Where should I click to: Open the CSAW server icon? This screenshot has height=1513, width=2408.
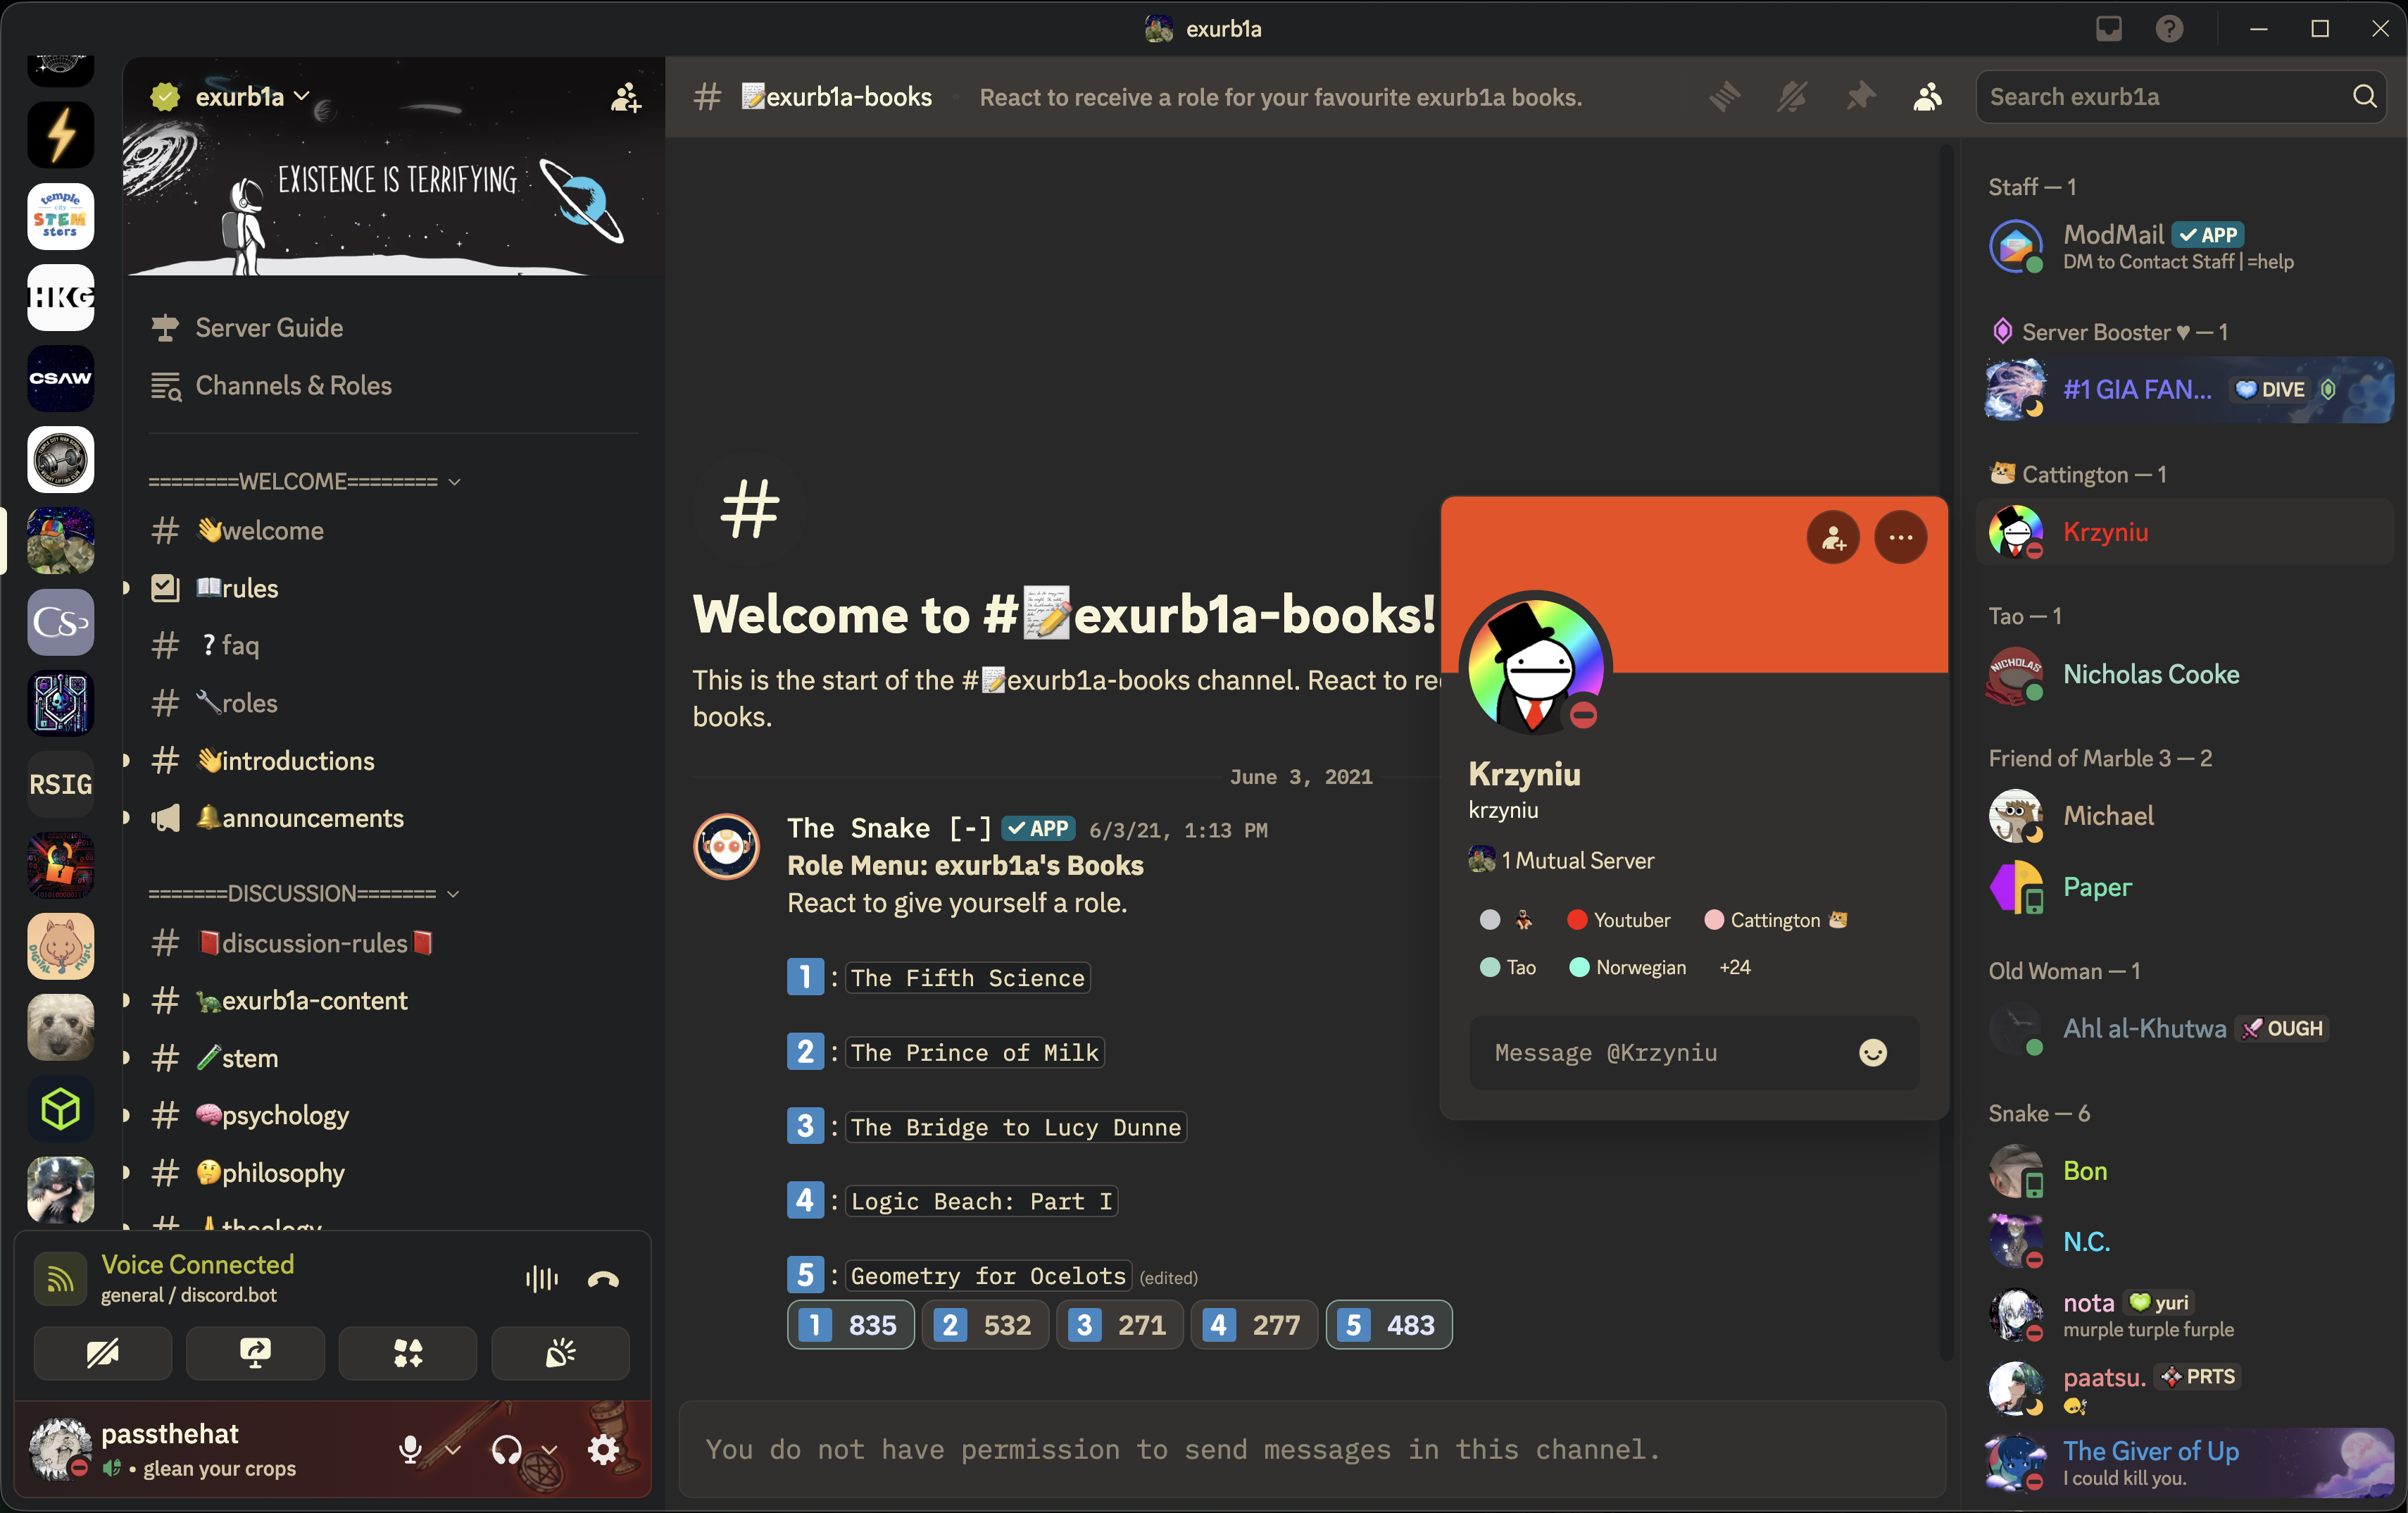(61, 378)
